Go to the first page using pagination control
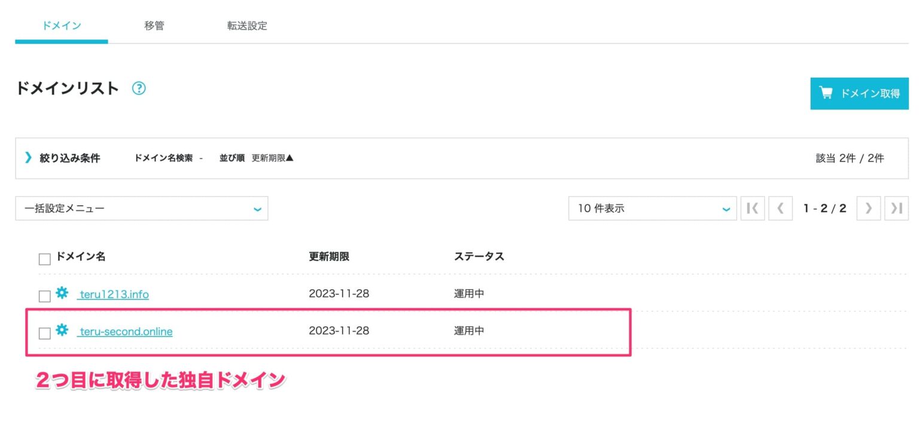The width and height of the screenshot is (919, 447). point(753,208)
